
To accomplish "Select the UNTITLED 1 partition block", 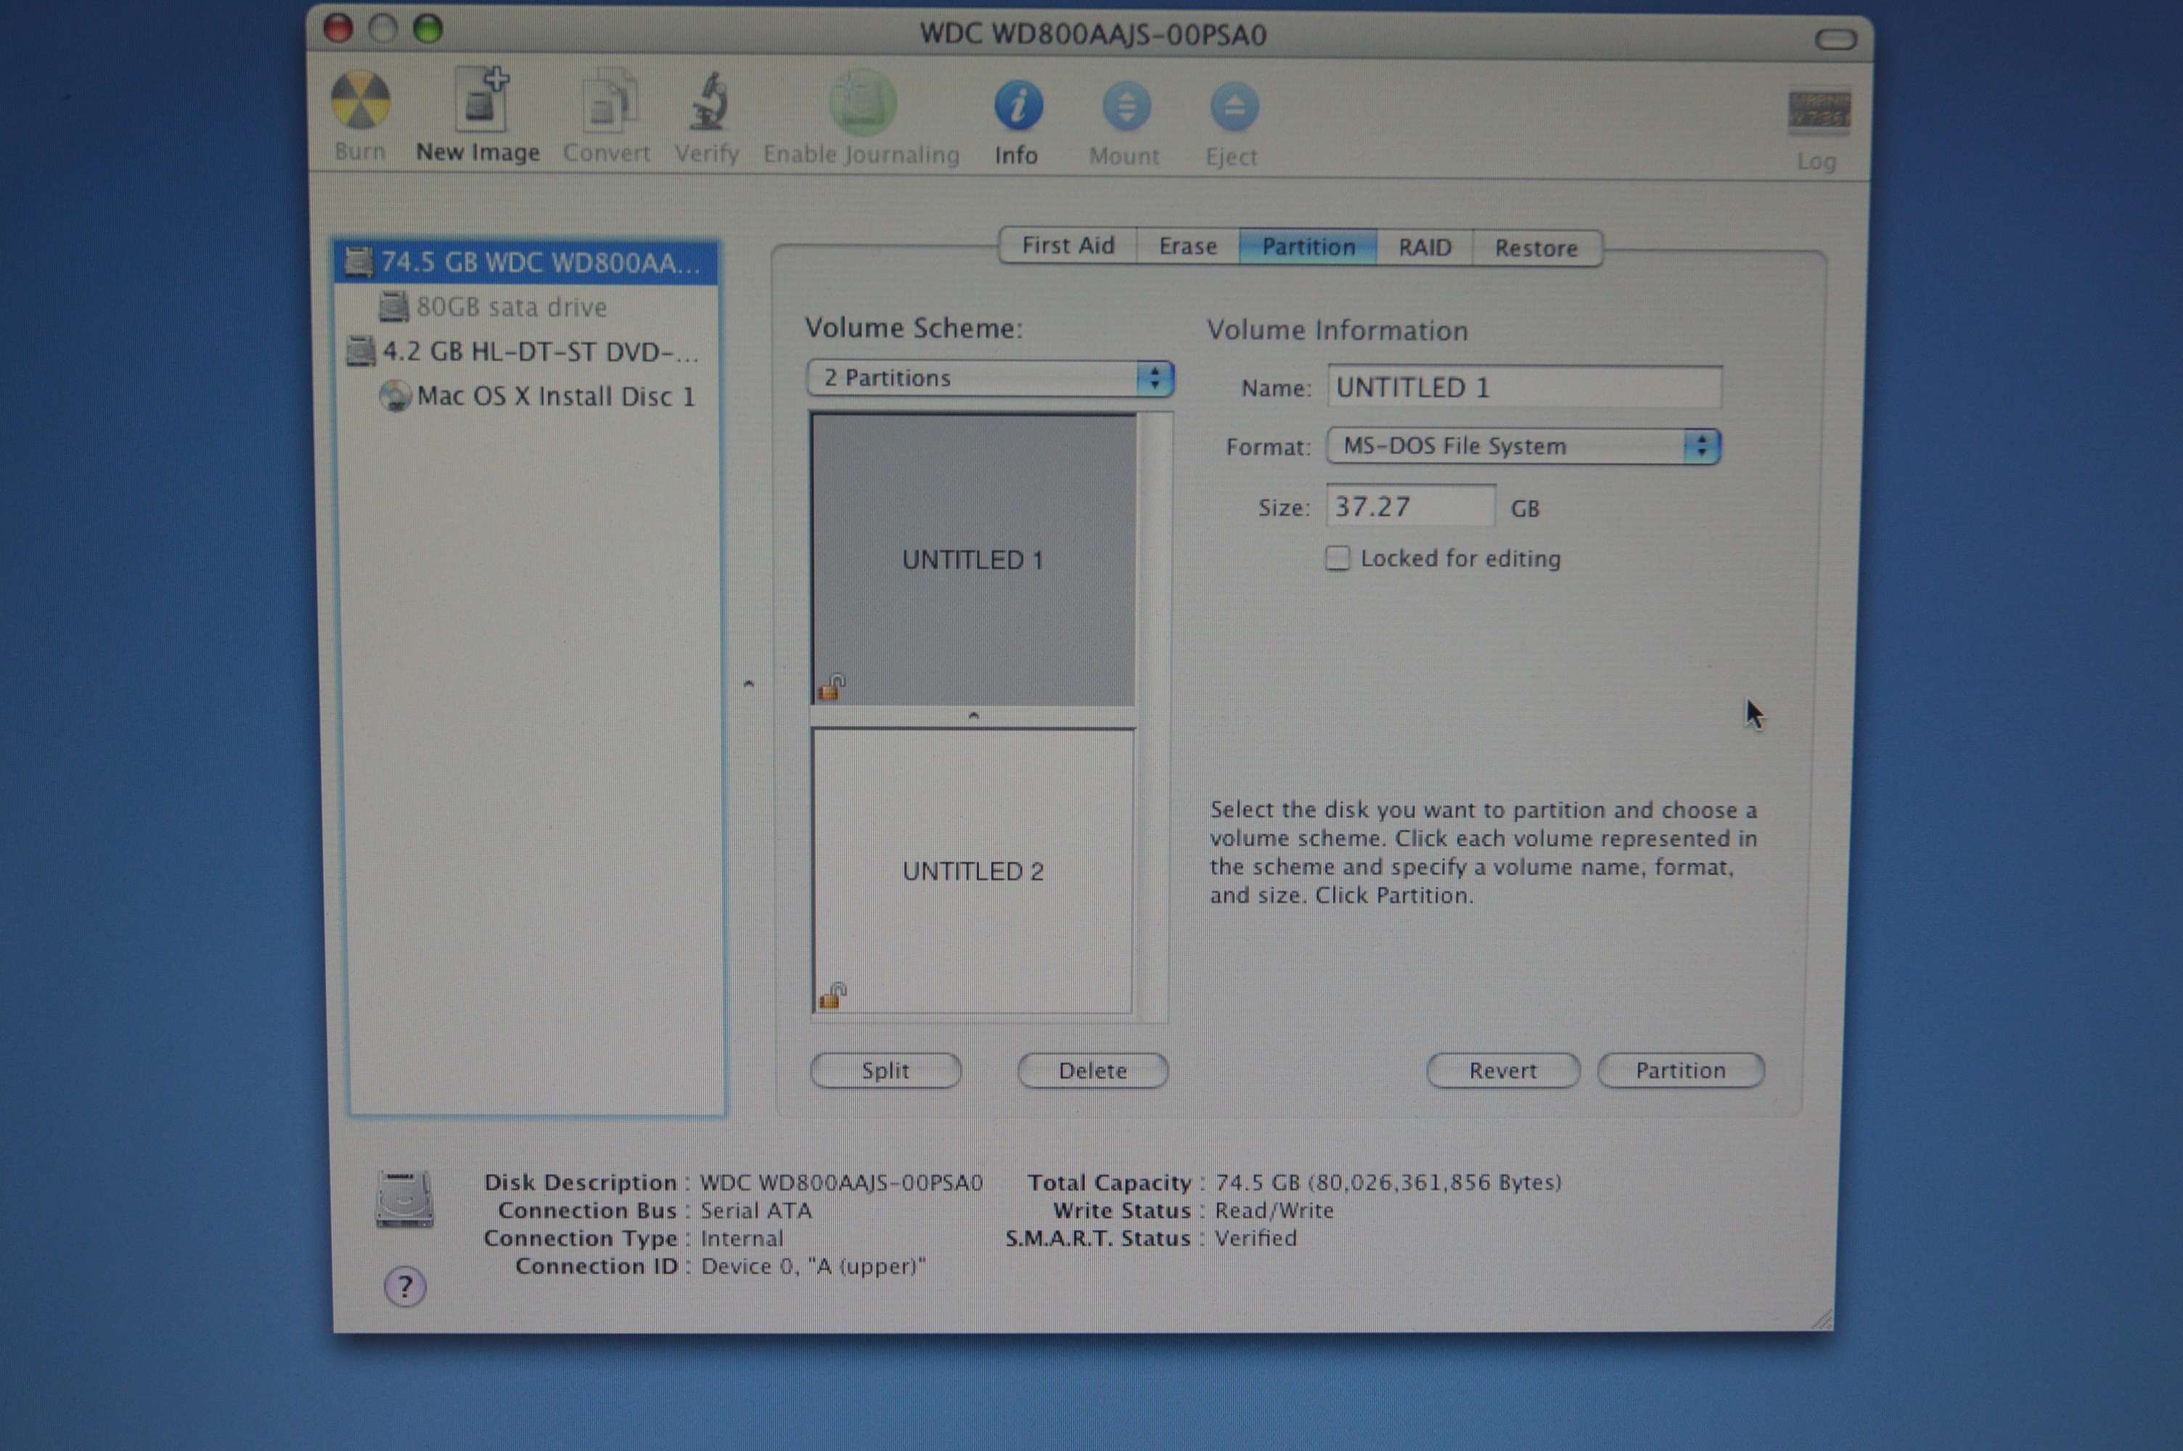I will (x=972, y=560).
